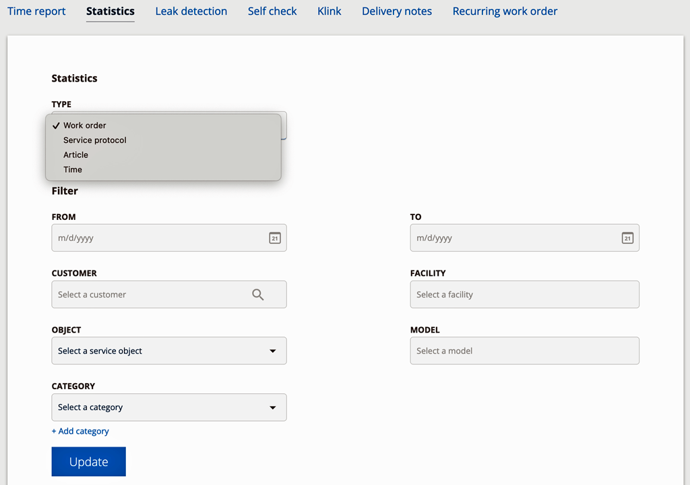This screenshot has width=690, height=485.
Task: Expand the Select a service object dropdown
Action: click(x=169, y=351)
